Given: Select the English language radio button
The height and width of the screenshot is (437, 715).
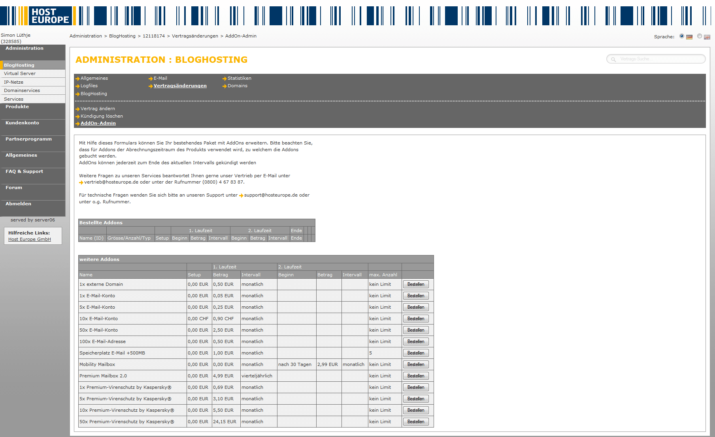Looking at the screenshot, I should 700,36.
